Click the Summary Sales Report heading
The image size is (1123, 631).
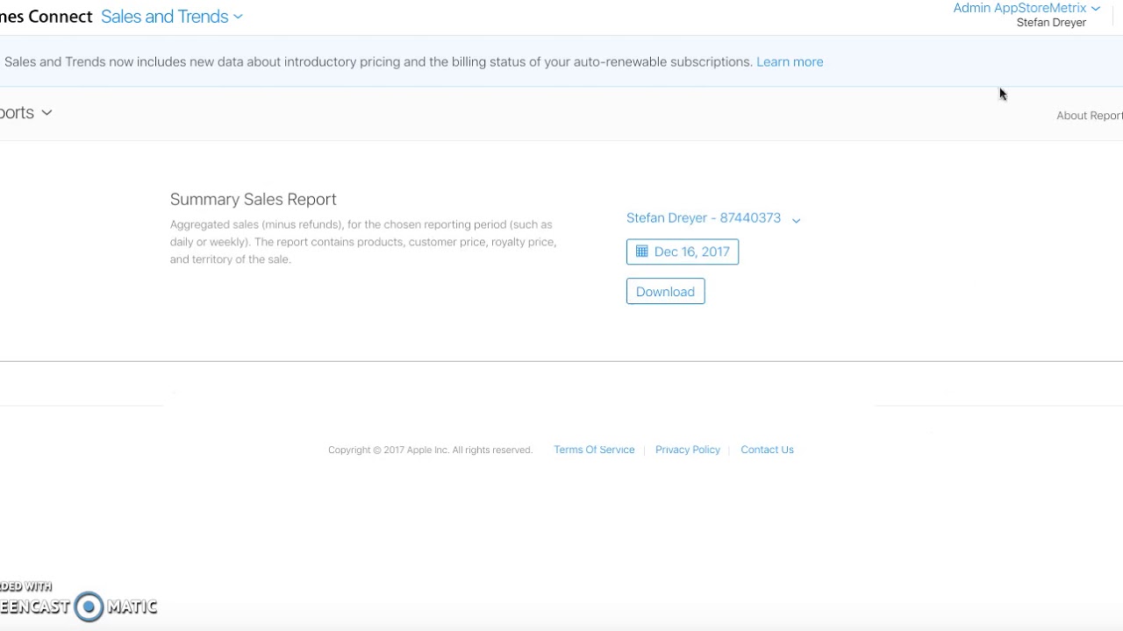(254, 199)
